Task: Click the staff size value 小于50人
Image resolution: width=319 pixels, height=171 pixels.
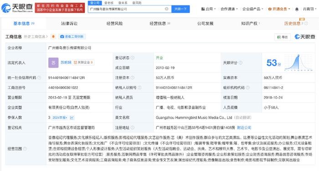Action: [x=271, y=108]
